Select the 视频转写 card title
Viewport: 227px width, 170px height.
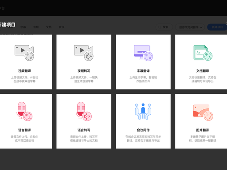tap(84, 71)
